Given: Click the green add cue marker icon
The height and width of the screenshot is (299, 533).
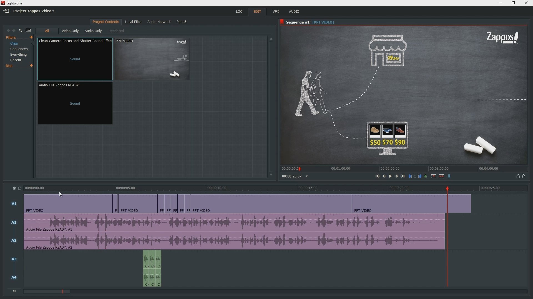Looking at the screenshot, I should click(x=426, y=177).
